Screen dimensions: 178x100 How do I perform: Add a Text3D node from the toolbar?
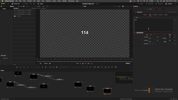click(102, 67)
